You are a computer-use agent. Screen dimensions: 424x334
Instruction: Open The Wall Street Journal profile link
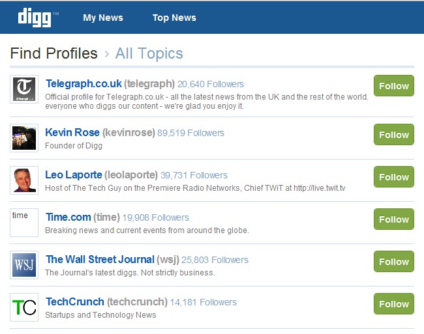[100, 259]
